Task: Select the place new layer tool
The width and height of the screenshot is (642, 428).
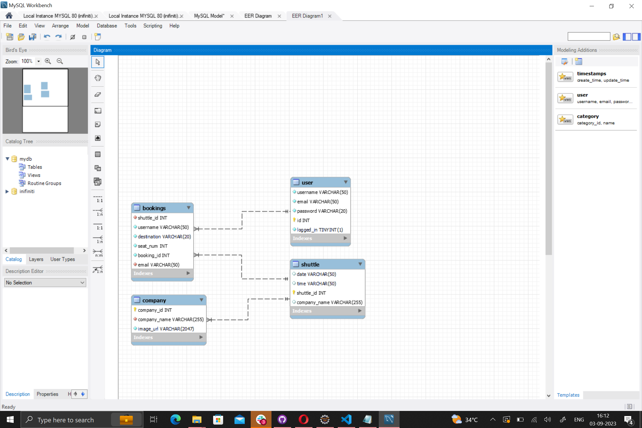Action: coord(98,111)
